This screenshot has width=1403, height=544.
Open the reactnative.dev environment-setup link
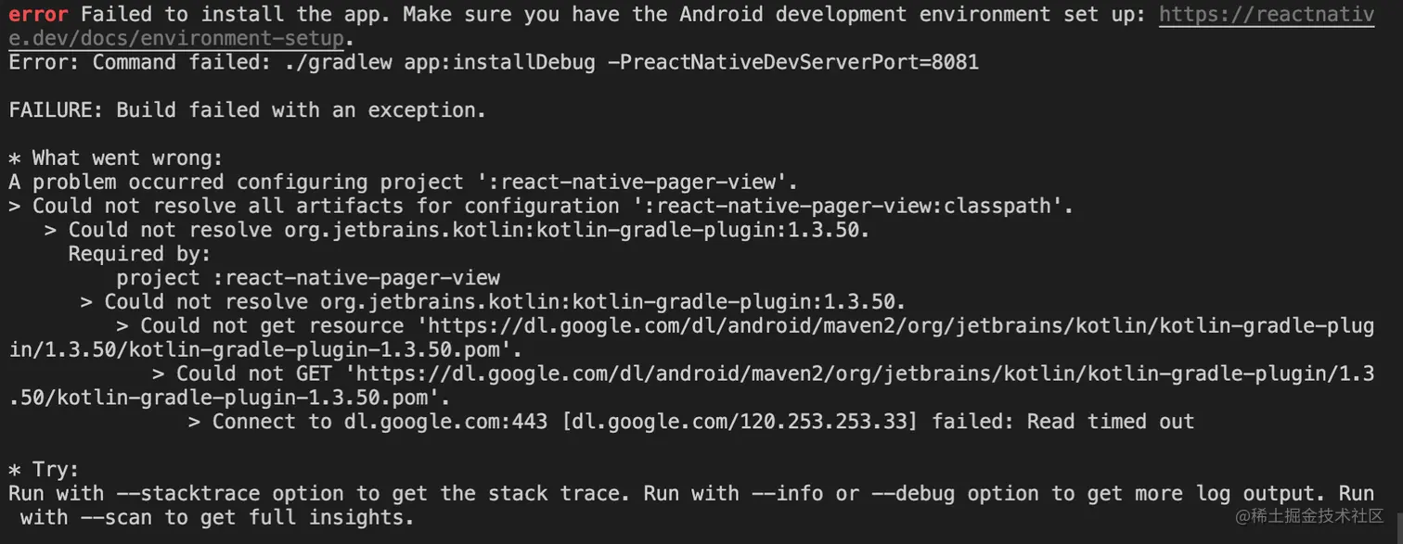[1266, 15]
